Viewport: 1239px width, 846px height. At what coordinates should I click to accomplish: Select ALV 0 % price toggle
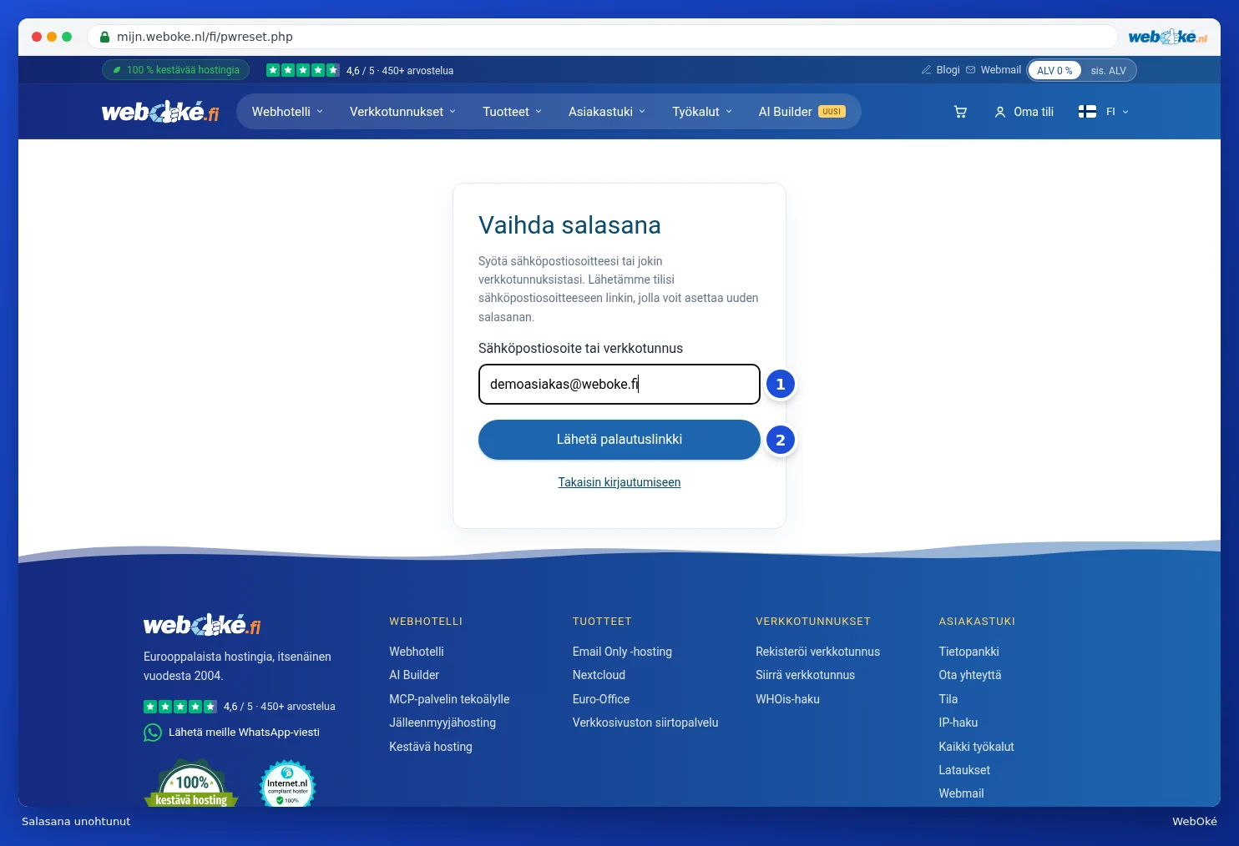[x=1054, y=71]
